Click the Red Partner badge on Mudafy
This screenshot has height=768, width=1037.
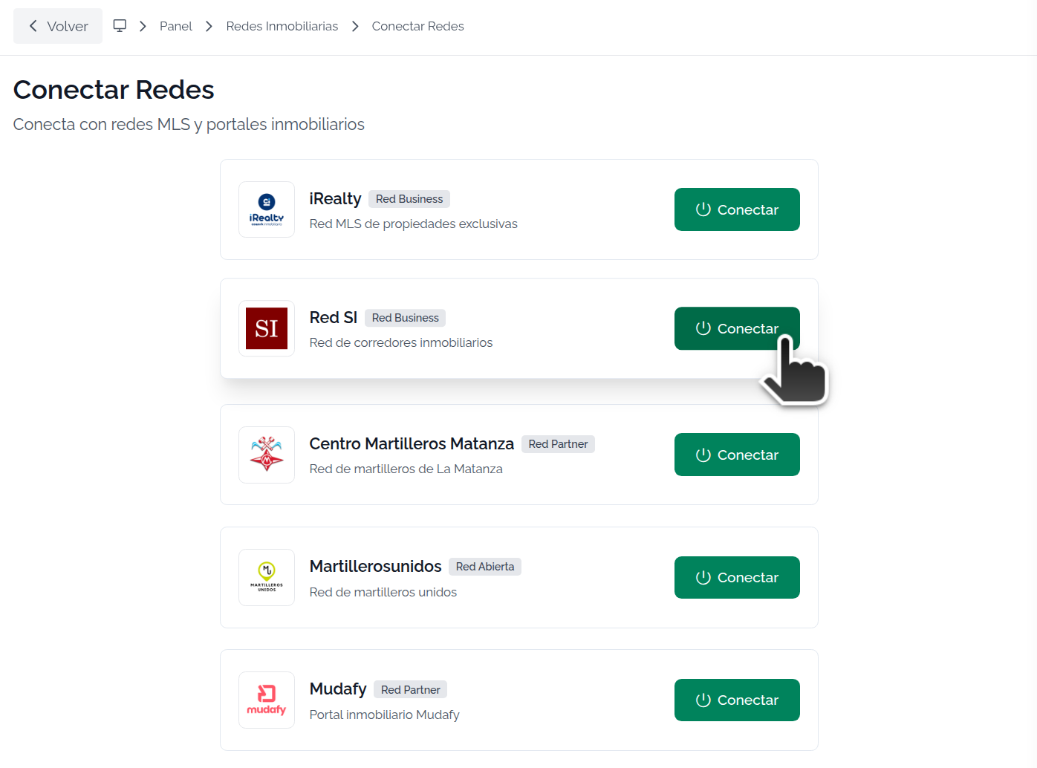411,689
